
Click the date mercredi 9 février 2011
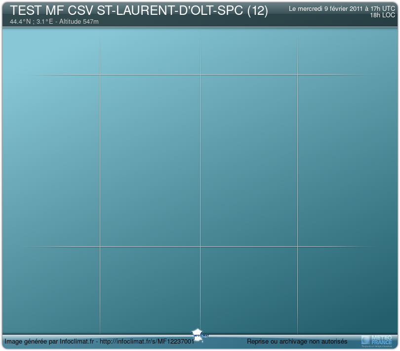tap(326, 8)
